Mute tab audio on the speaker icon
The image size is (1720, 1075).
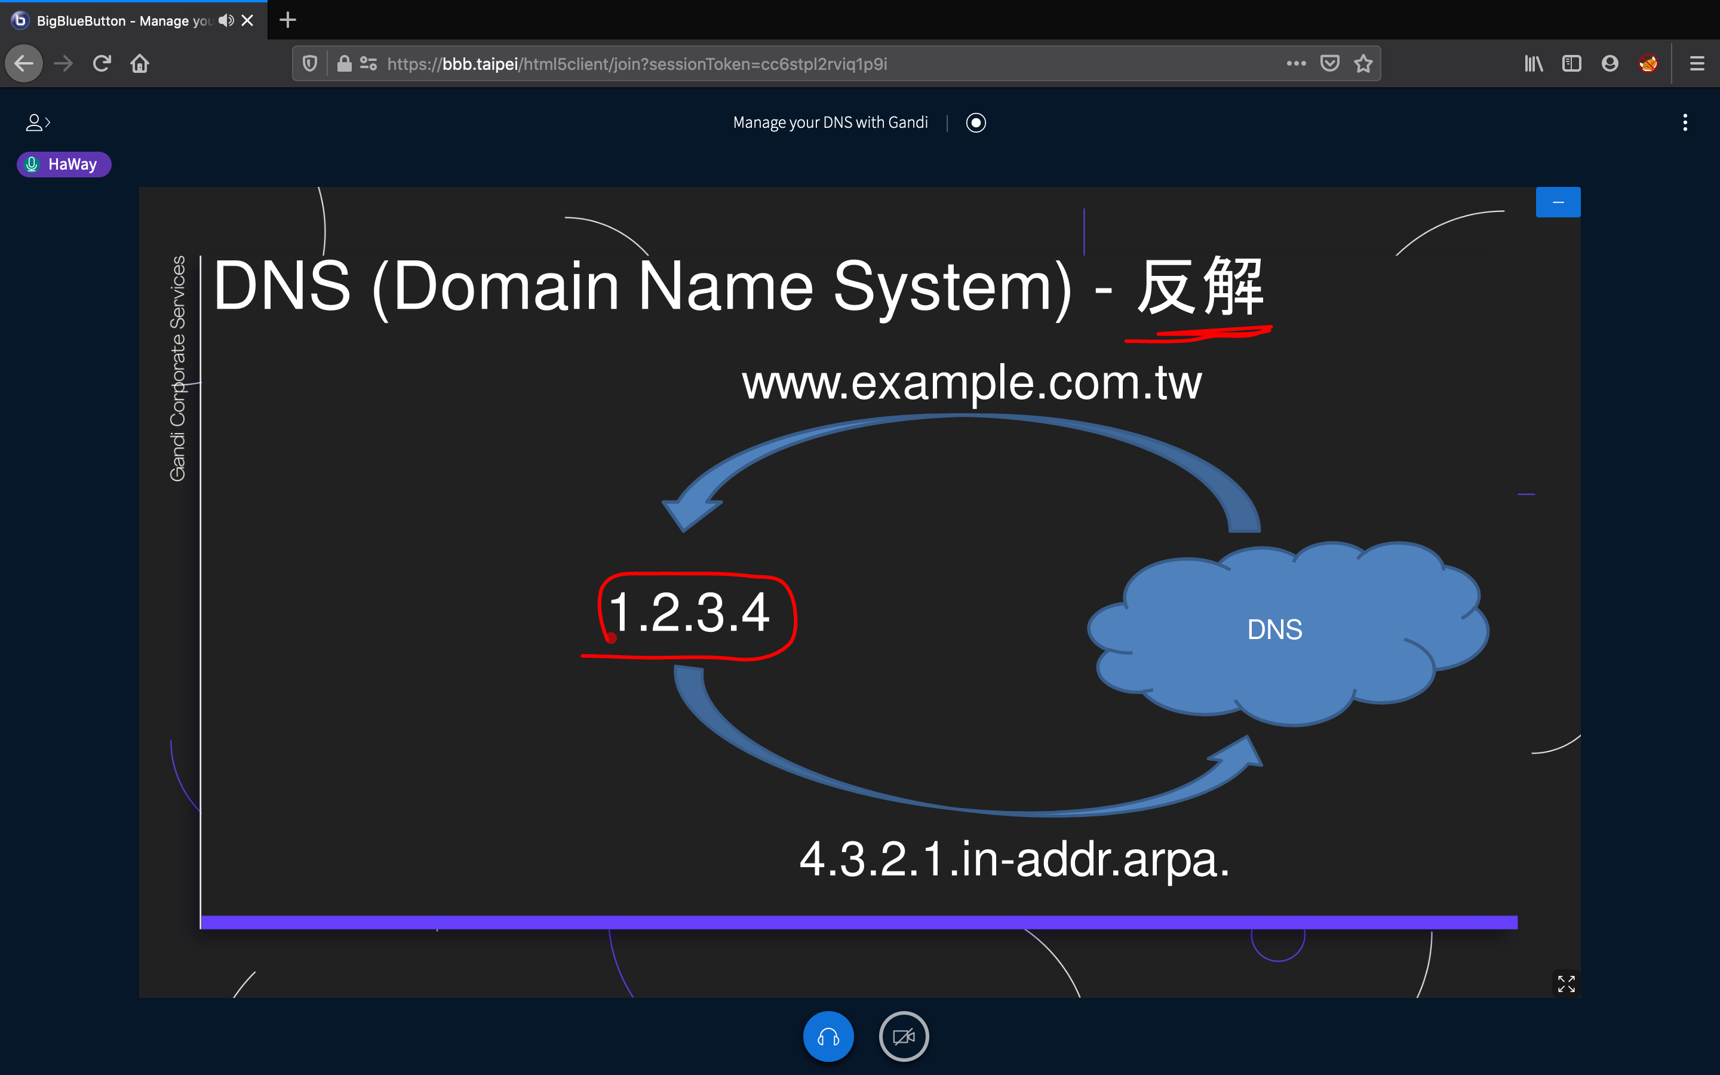(225, 20)
